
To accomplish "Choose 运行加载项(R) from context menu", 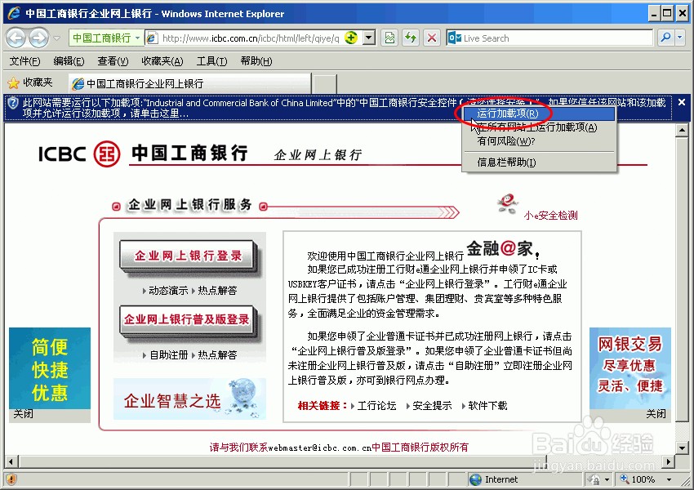I will [x=539, y=114].
